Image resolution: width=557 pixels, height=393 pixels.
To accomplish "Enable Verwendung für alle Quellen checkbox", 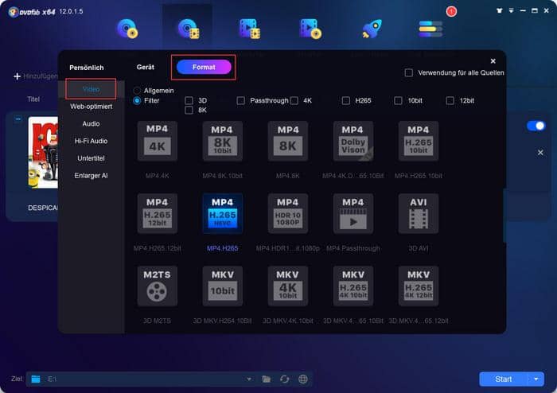I will 409,72.
